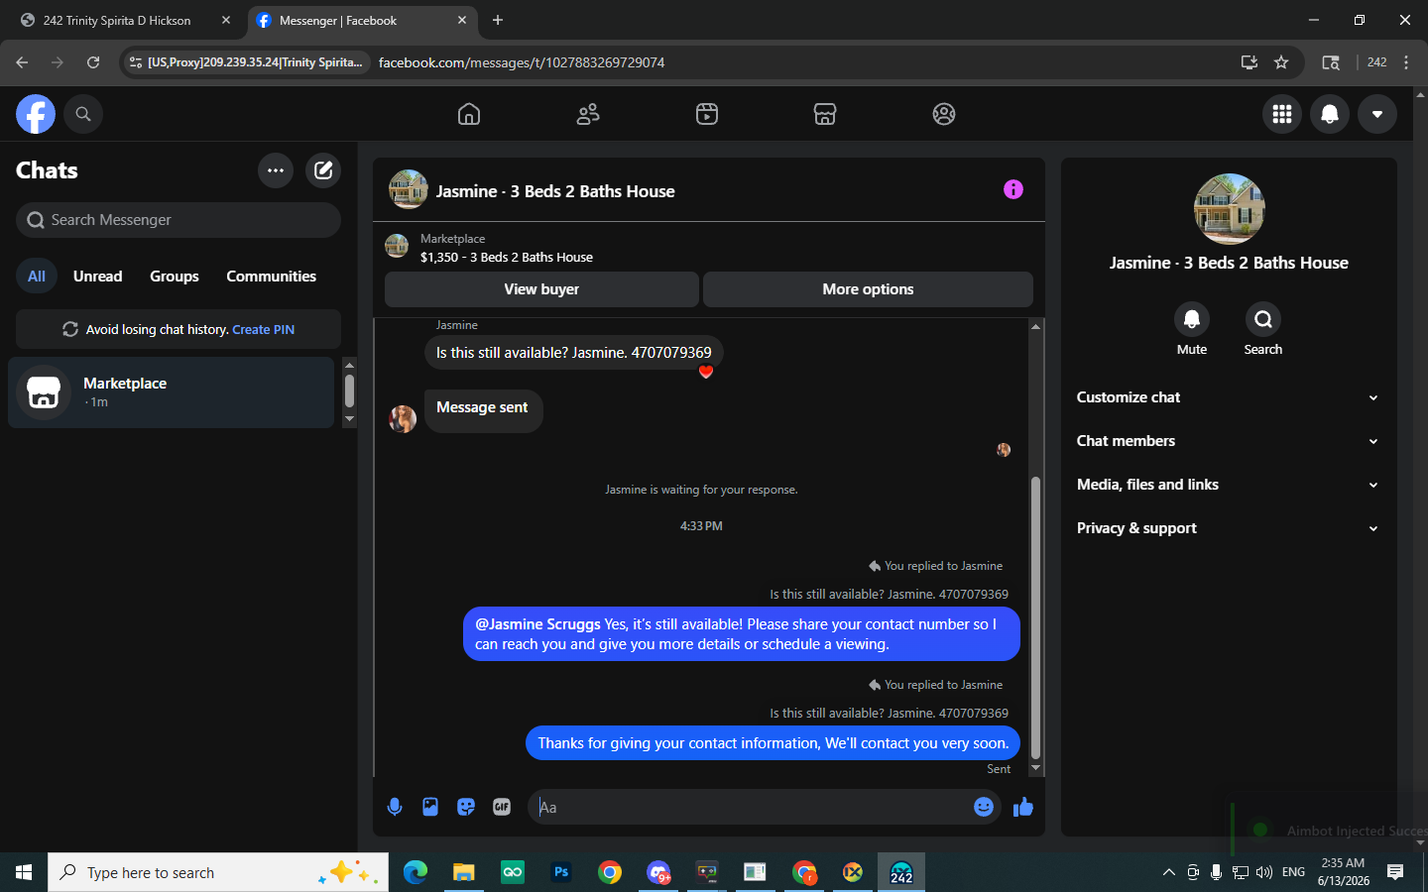Open the account dropdown arrow button
Screen dimensions: 1428x892
pyautogui.click(x=1377, y=114)
